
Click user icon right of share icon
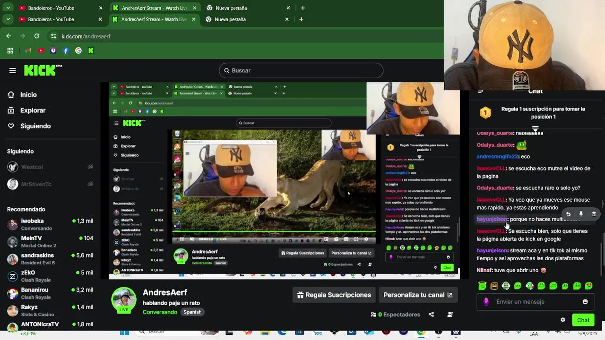450,314
